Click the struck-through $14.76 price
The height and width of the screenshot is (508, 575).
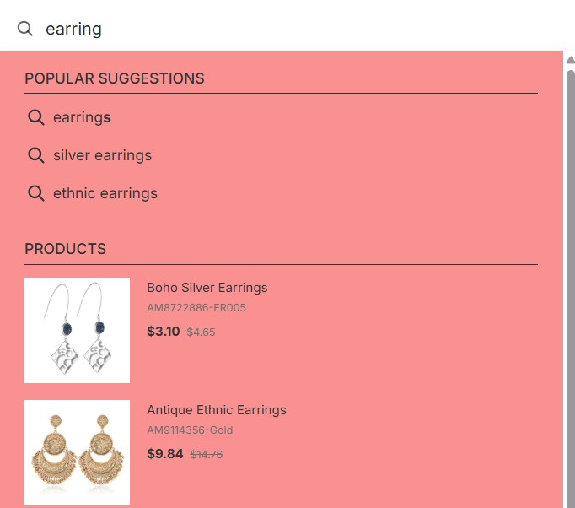pos(207,455)
